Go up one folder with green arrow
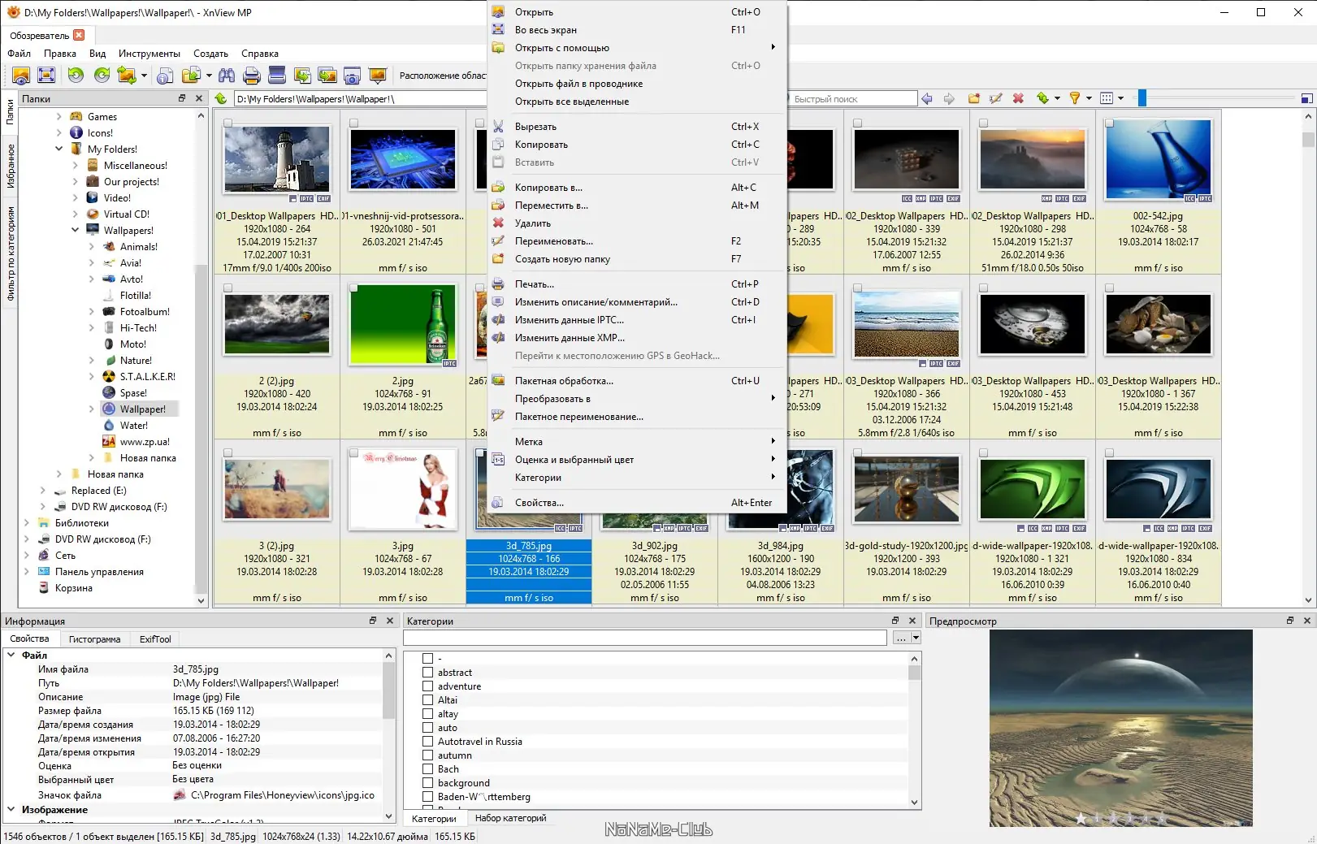 pos(221,98)
